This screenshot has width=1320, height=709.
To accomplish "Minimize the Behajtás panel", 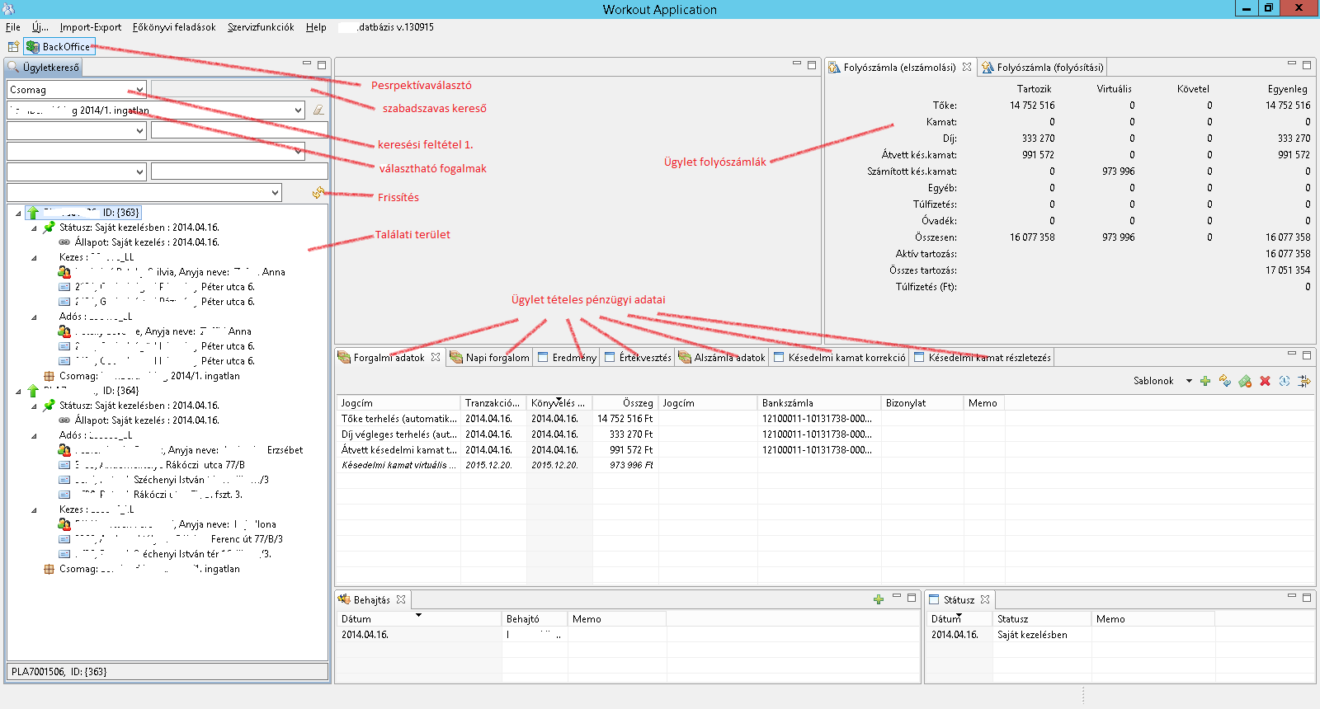I will point(897,597).
